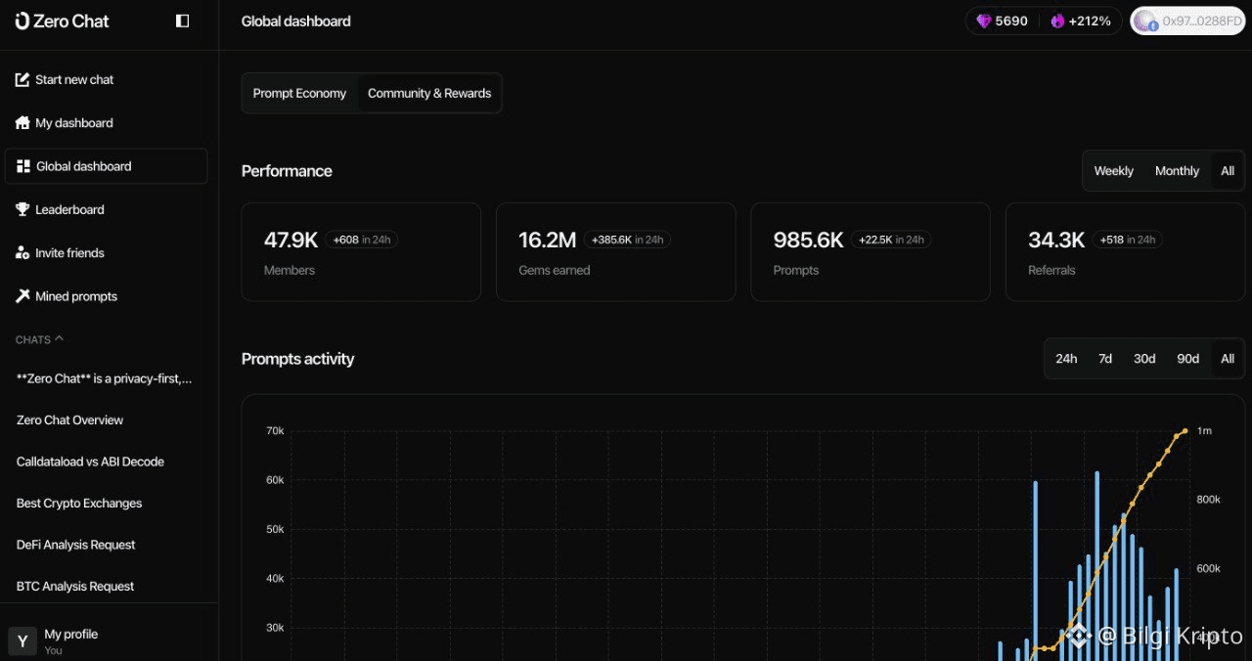Click the Start new chat icon
The width and height of the screenshot is (1252, 661).
22,79
